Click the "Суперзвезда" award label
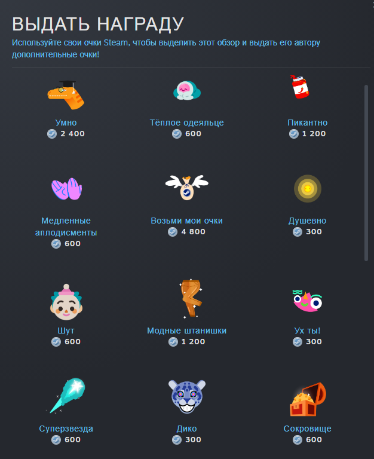Viewport: 374px width, 459px height. [66, 429]
